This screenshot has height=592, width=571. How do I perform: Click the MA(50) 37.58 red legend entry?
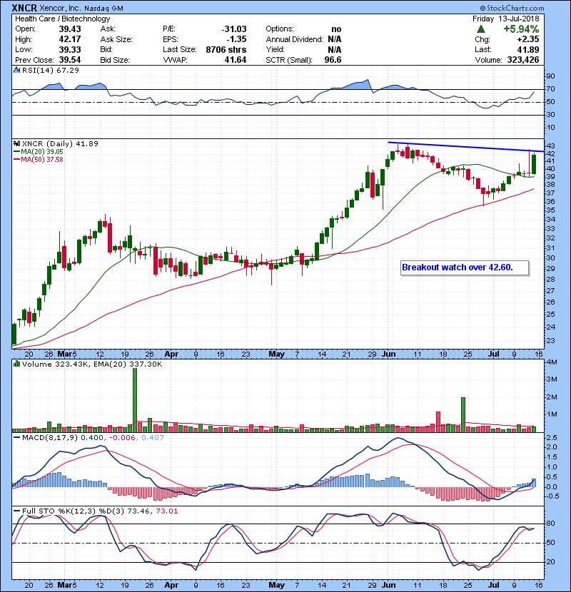38,159
